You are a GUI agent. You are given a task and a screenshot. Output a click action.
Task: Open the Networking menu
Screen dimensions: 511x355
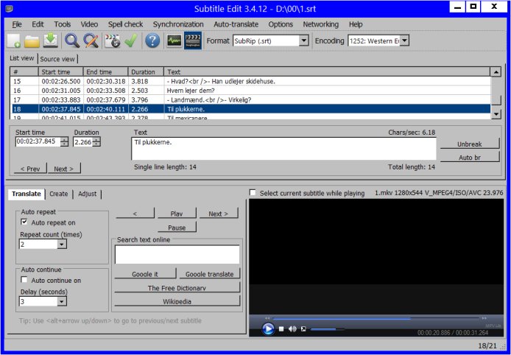(x=321, y=24)
